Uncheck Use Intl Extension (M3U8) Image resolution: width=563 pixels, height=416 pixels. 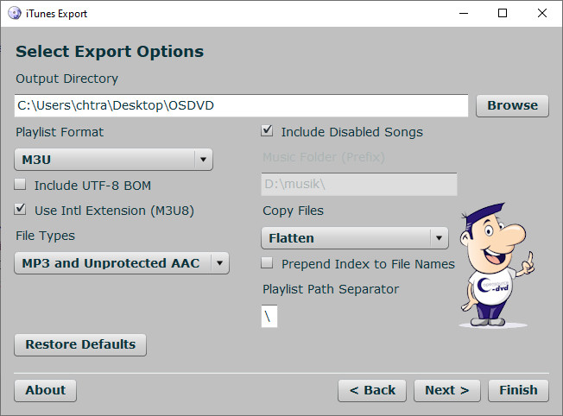tap(21, 210)
